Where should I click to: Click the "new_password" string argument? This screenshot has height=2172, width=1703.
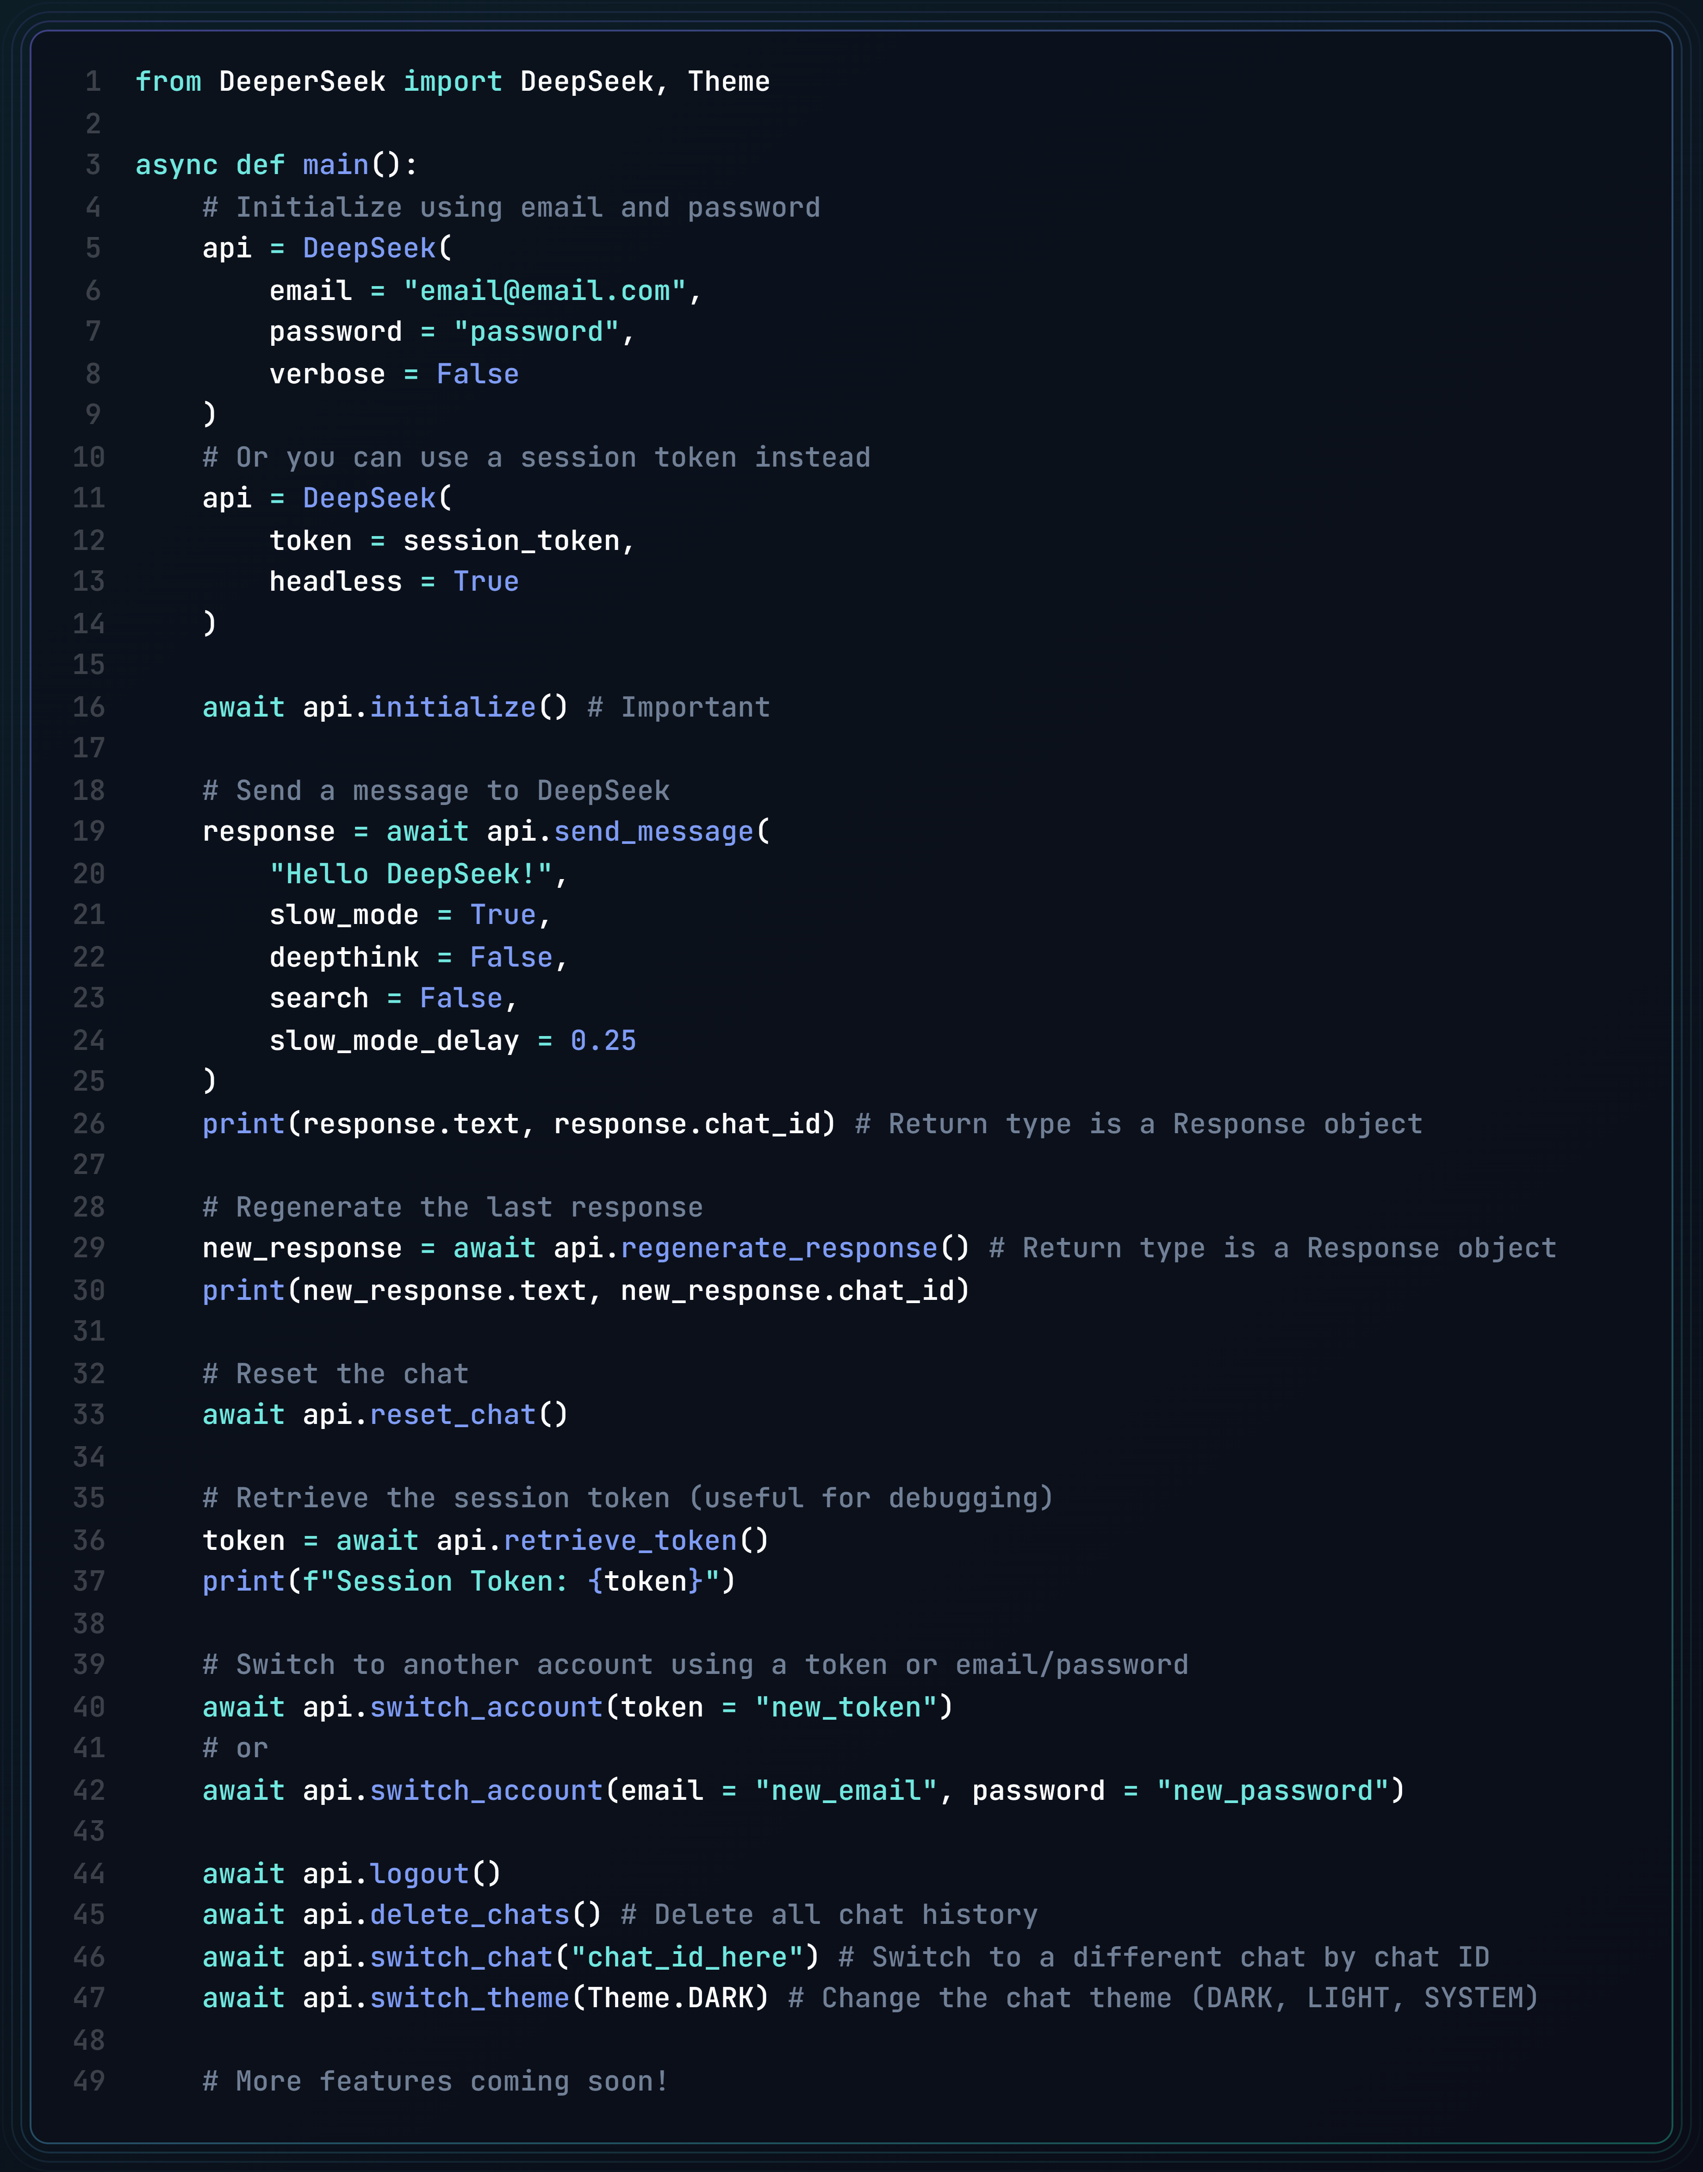coord(1272,1790)
